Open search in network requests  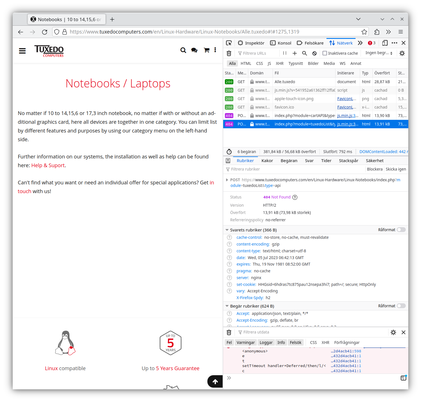pyautogui.click(x=304, y=53)
